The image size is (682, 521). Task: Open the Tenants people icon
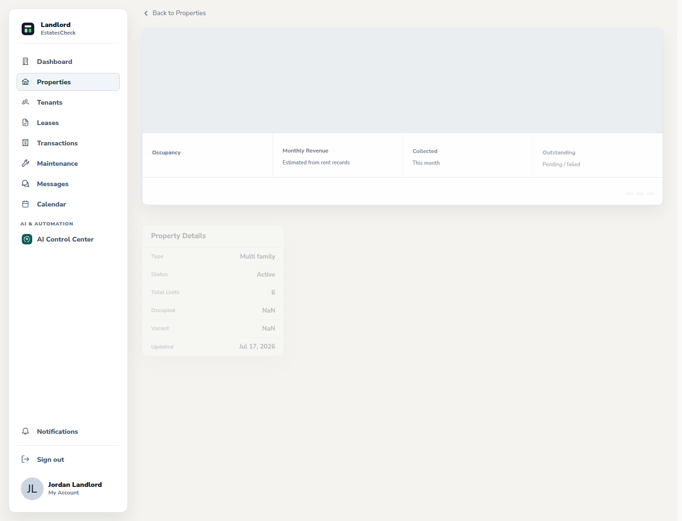[x=26, y=102]
